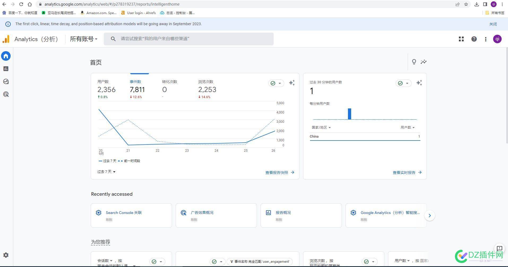Open the Google apps grid icon
Screen dimensions: 508x267
coord(461,39)
